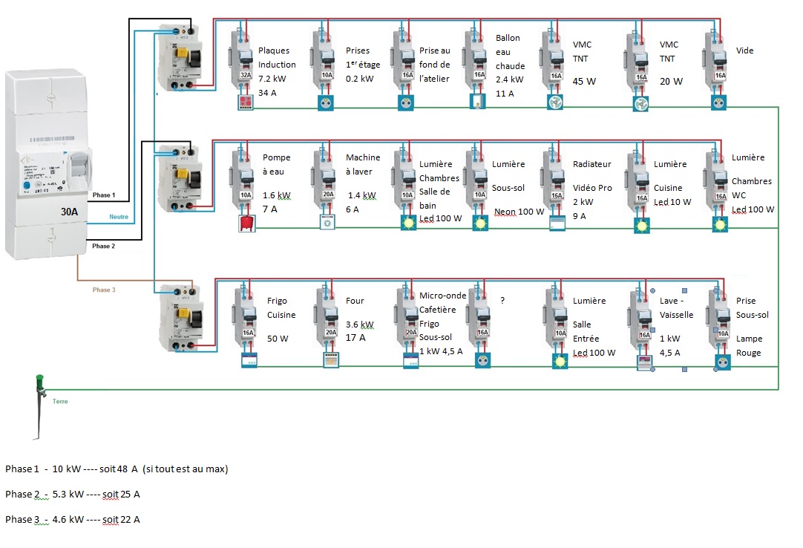Select the water heater icon below Ballon eau chaude
803x548 pixels.
[x=478, y=101]
